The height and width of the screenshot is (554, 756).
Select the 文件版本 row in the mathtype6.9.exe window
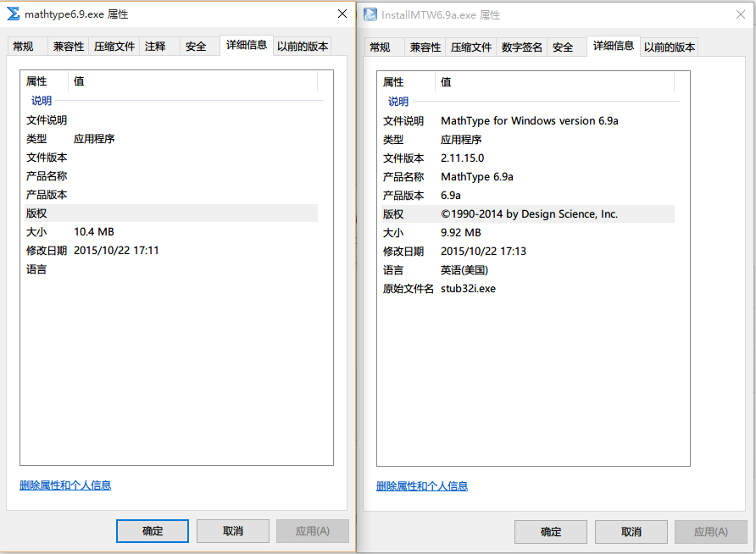click(171, 157)
